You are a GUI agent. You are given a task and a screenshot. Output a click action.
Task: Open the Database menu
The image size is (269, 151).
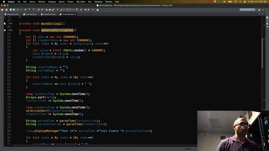coord(98,2)
